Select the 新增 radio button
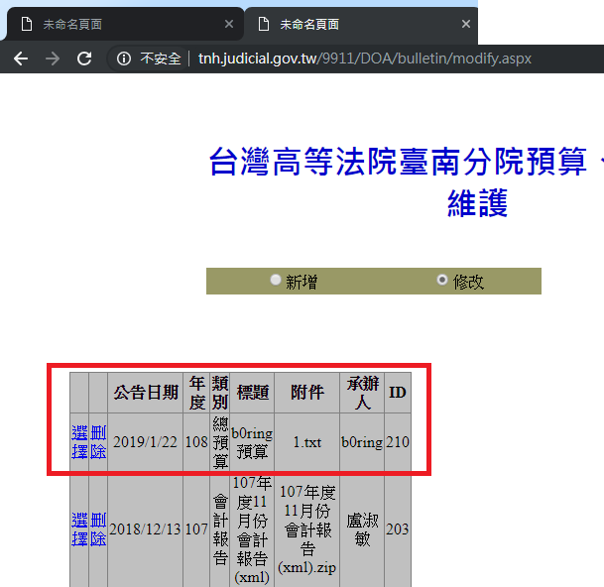This screenshot has height=587, width=604. (275, 280)
